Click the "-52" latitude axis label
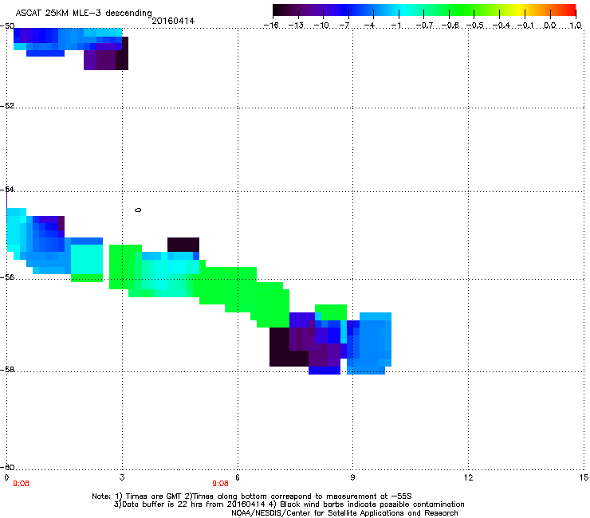Image resolution: width=590 pixels, height=518 pixels. 7,106
